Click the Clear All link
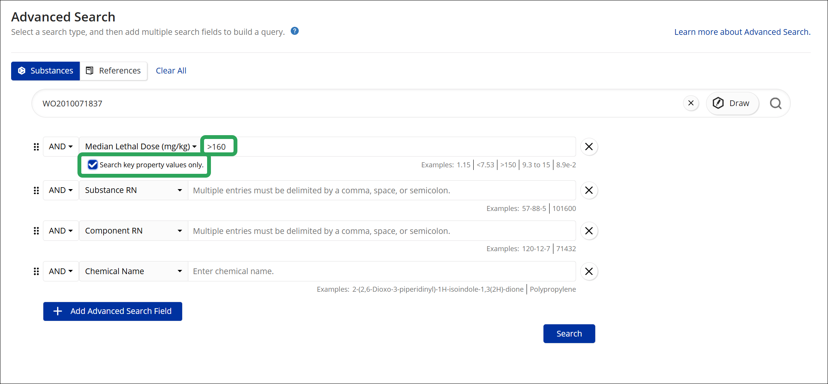The width and height of the screenshot is (828, 384). click(171, 71)
